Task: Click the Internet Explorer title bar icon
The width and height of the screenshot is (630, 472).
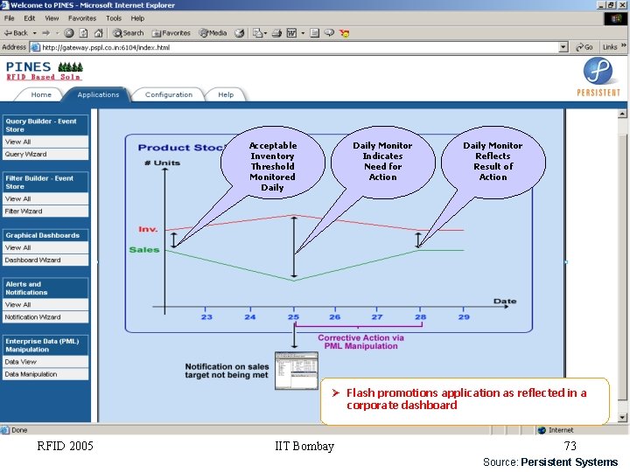Action: 5,5
